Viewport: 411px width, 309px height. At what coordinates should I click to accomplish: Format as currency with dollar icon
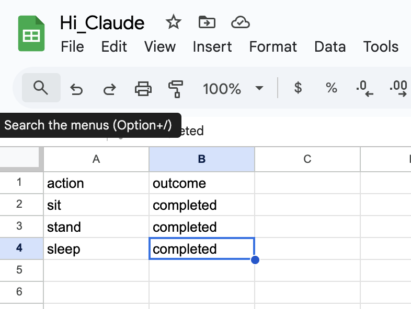click(298, 88)
